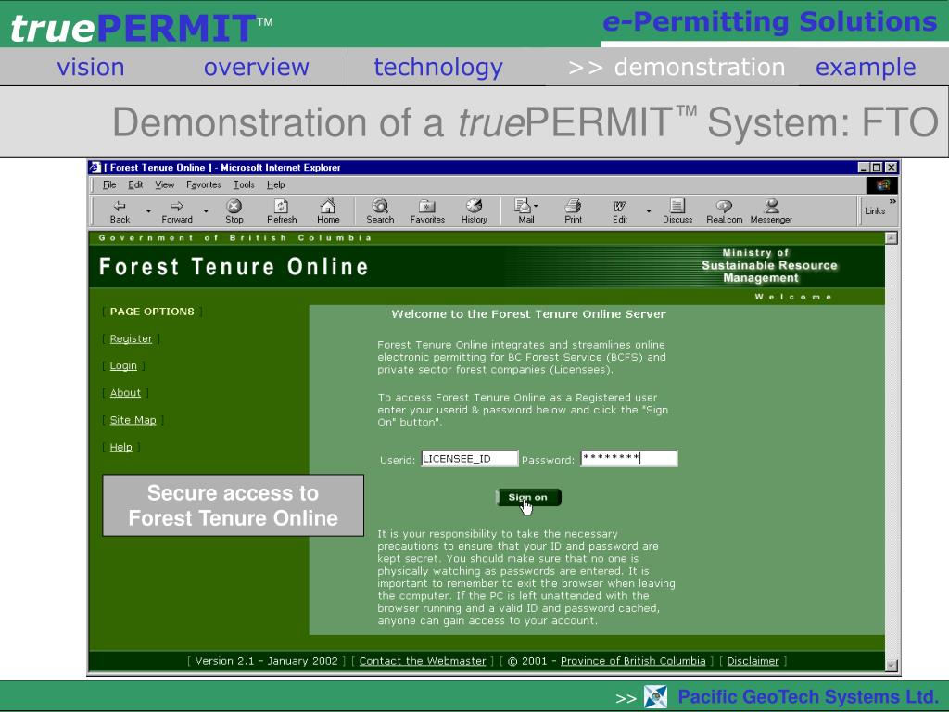Open the Favorites menu in menu bar
Screen dimensions: 949x712
click(203, 184)
